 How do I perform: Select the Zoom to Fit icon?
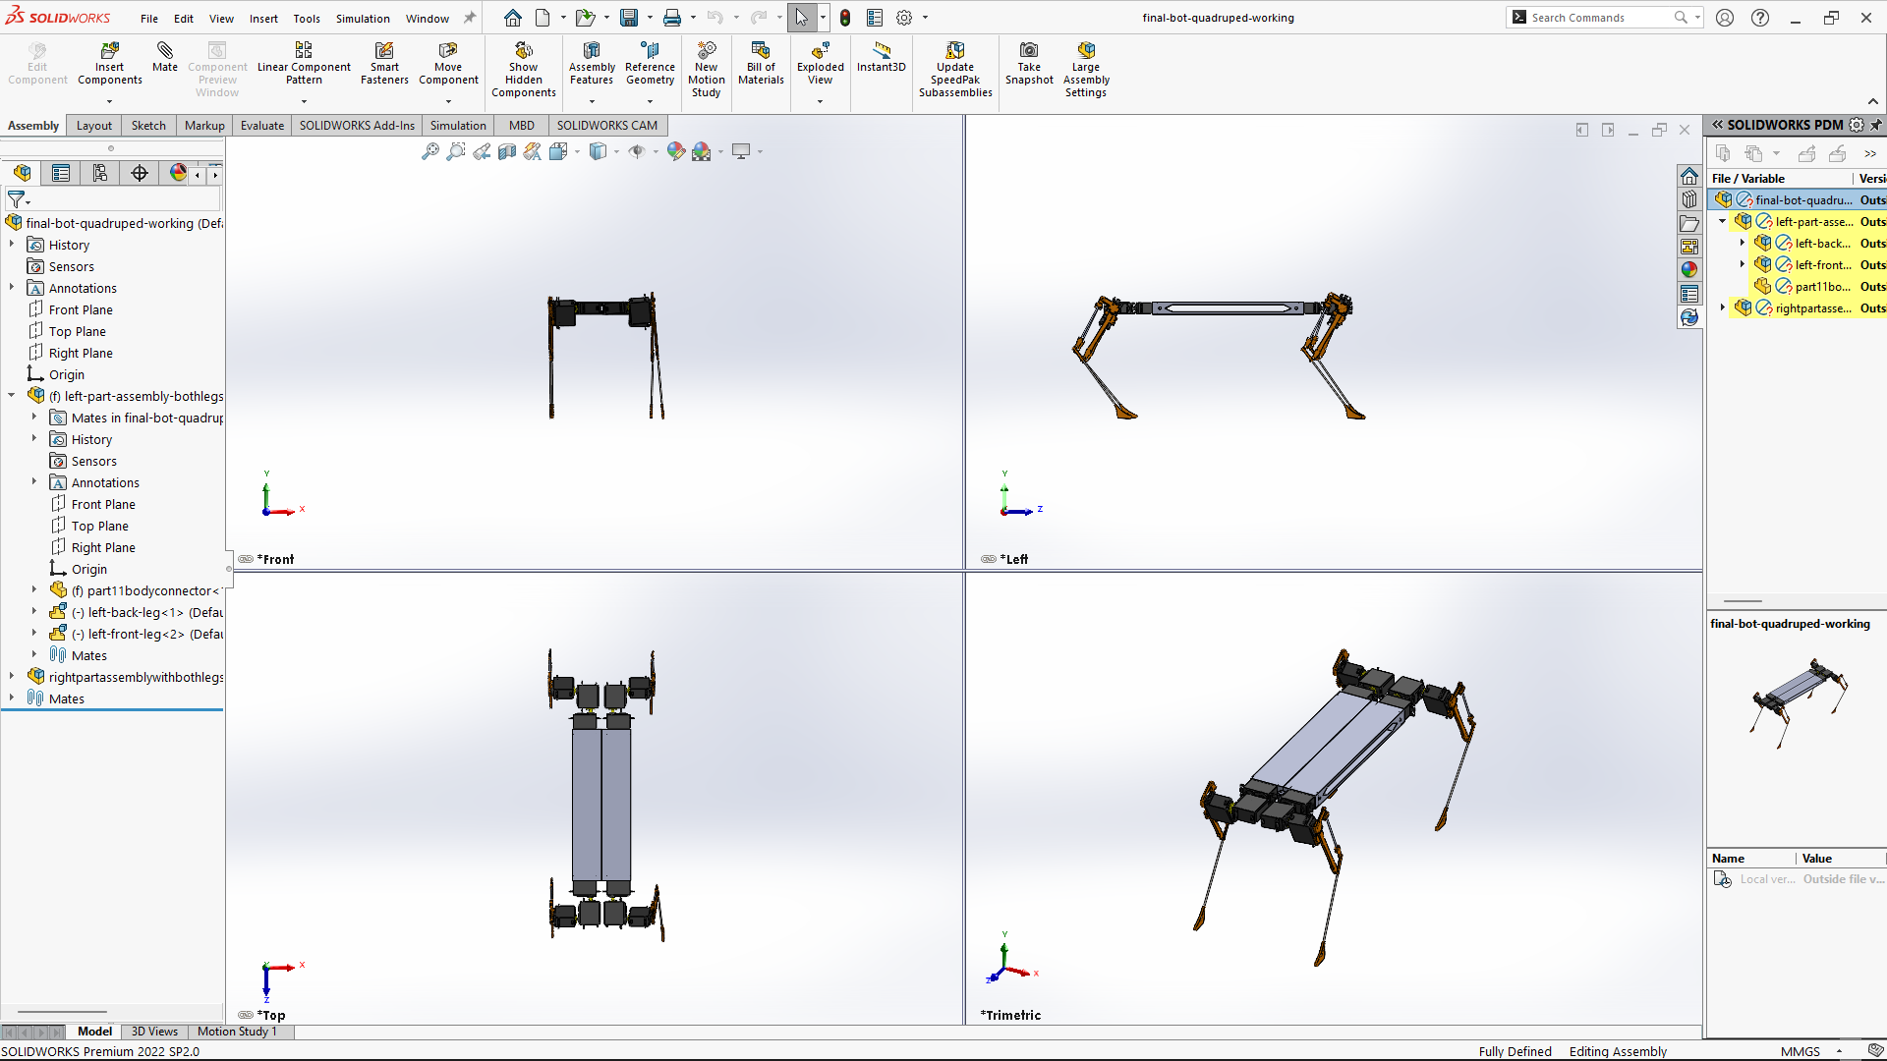pos(430,151)
